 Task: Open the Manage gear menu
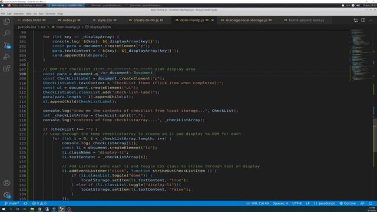pyautogui.click(x=6, y=195)
